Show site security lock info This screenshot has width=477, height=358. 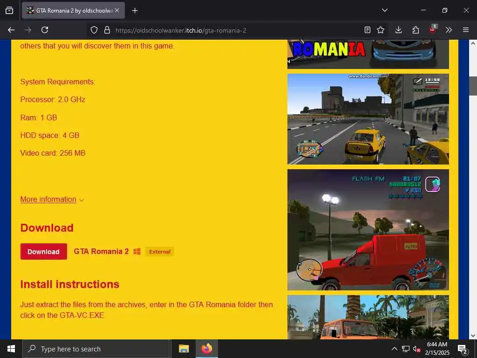coord(107,30)
